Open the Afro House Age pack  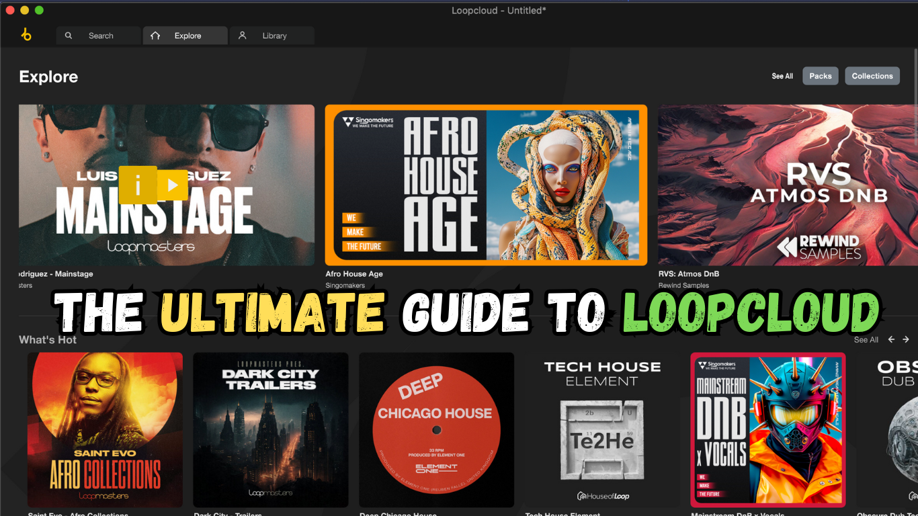coord(486,185)
